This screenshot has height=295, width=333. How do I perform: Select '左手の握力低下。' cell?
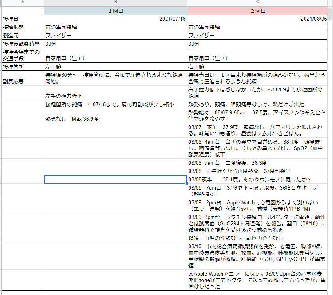pos(115,93)
